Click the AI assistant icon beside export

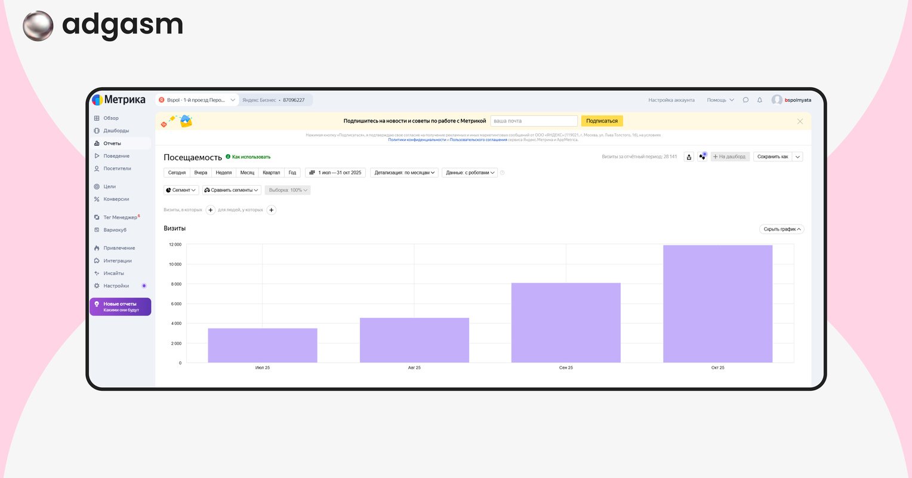tap(703, 157)
